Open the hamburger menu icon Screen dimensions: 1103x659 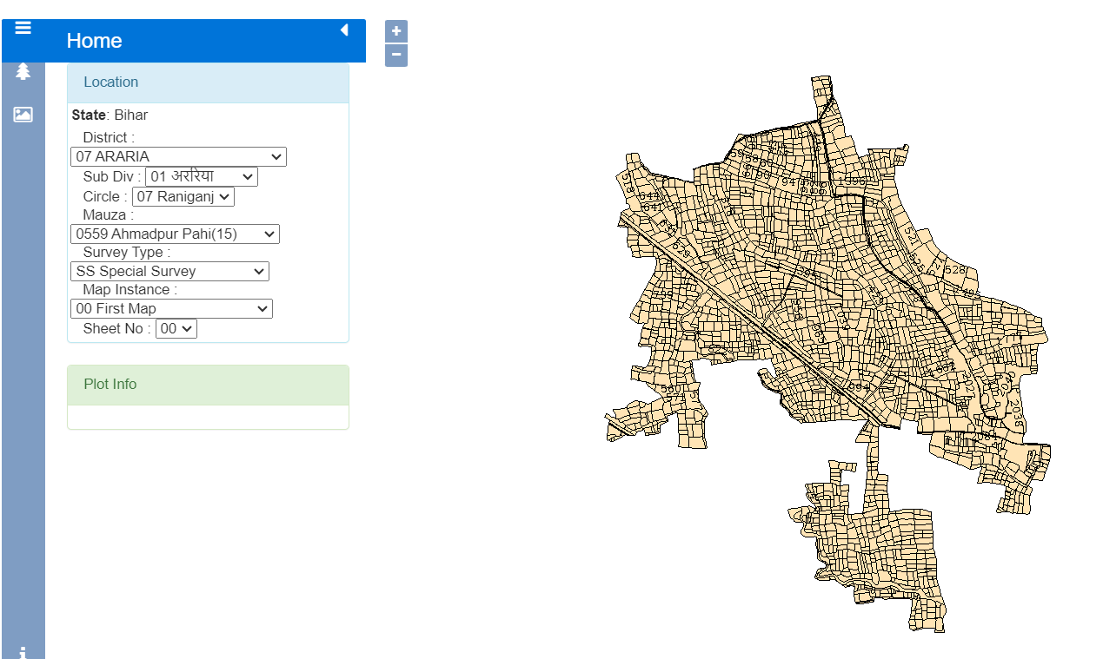pyautogui.click(x=23, y=28)
